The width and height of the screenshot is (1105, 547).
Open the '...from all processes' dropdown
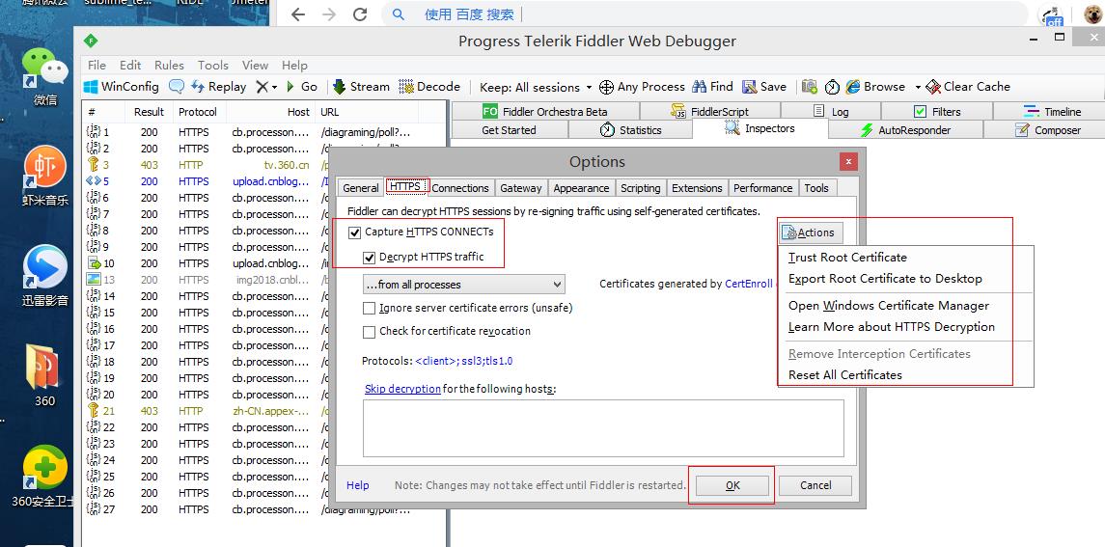point(463,284)
